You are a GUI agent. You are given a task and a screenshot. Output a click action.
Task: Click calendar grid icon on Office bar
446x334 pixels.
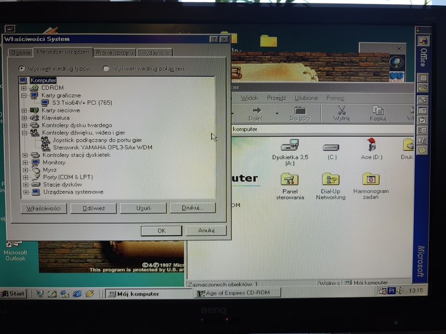click(422, 111)
